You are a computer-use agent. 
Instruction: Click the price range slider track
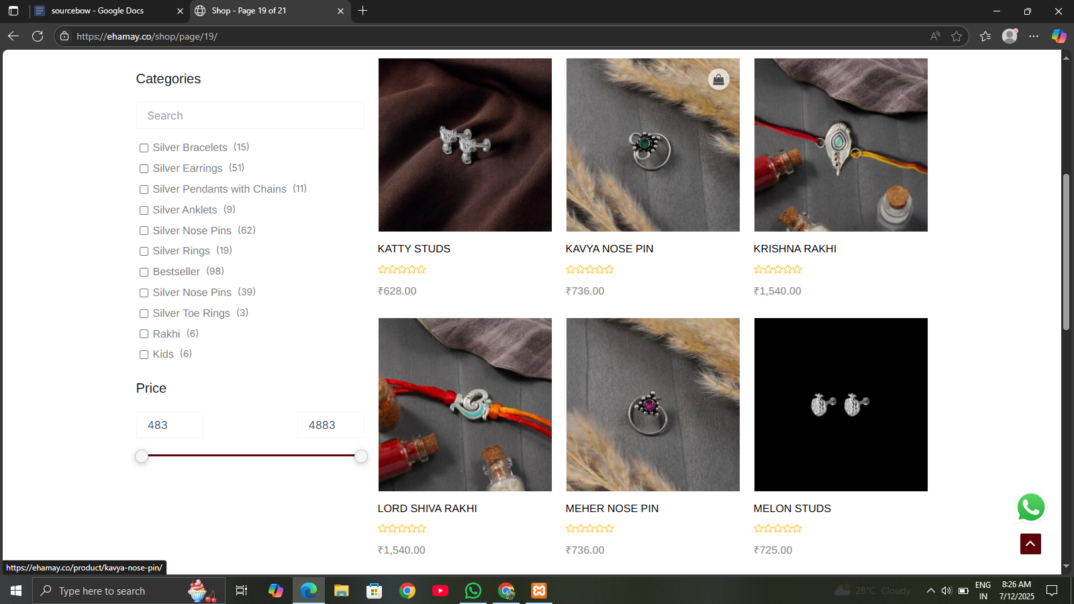[251, 456]
